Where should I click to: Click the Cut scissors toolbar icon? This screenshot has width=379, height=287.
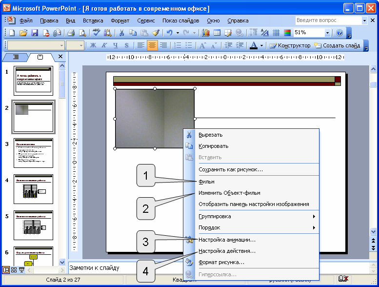coord(121,33)
